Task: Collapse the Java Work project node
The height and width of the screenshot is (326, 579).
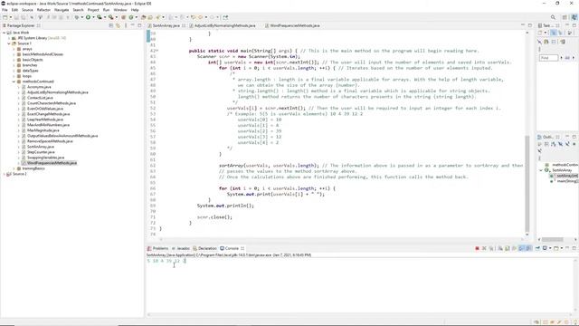Action: click(4, 33)
